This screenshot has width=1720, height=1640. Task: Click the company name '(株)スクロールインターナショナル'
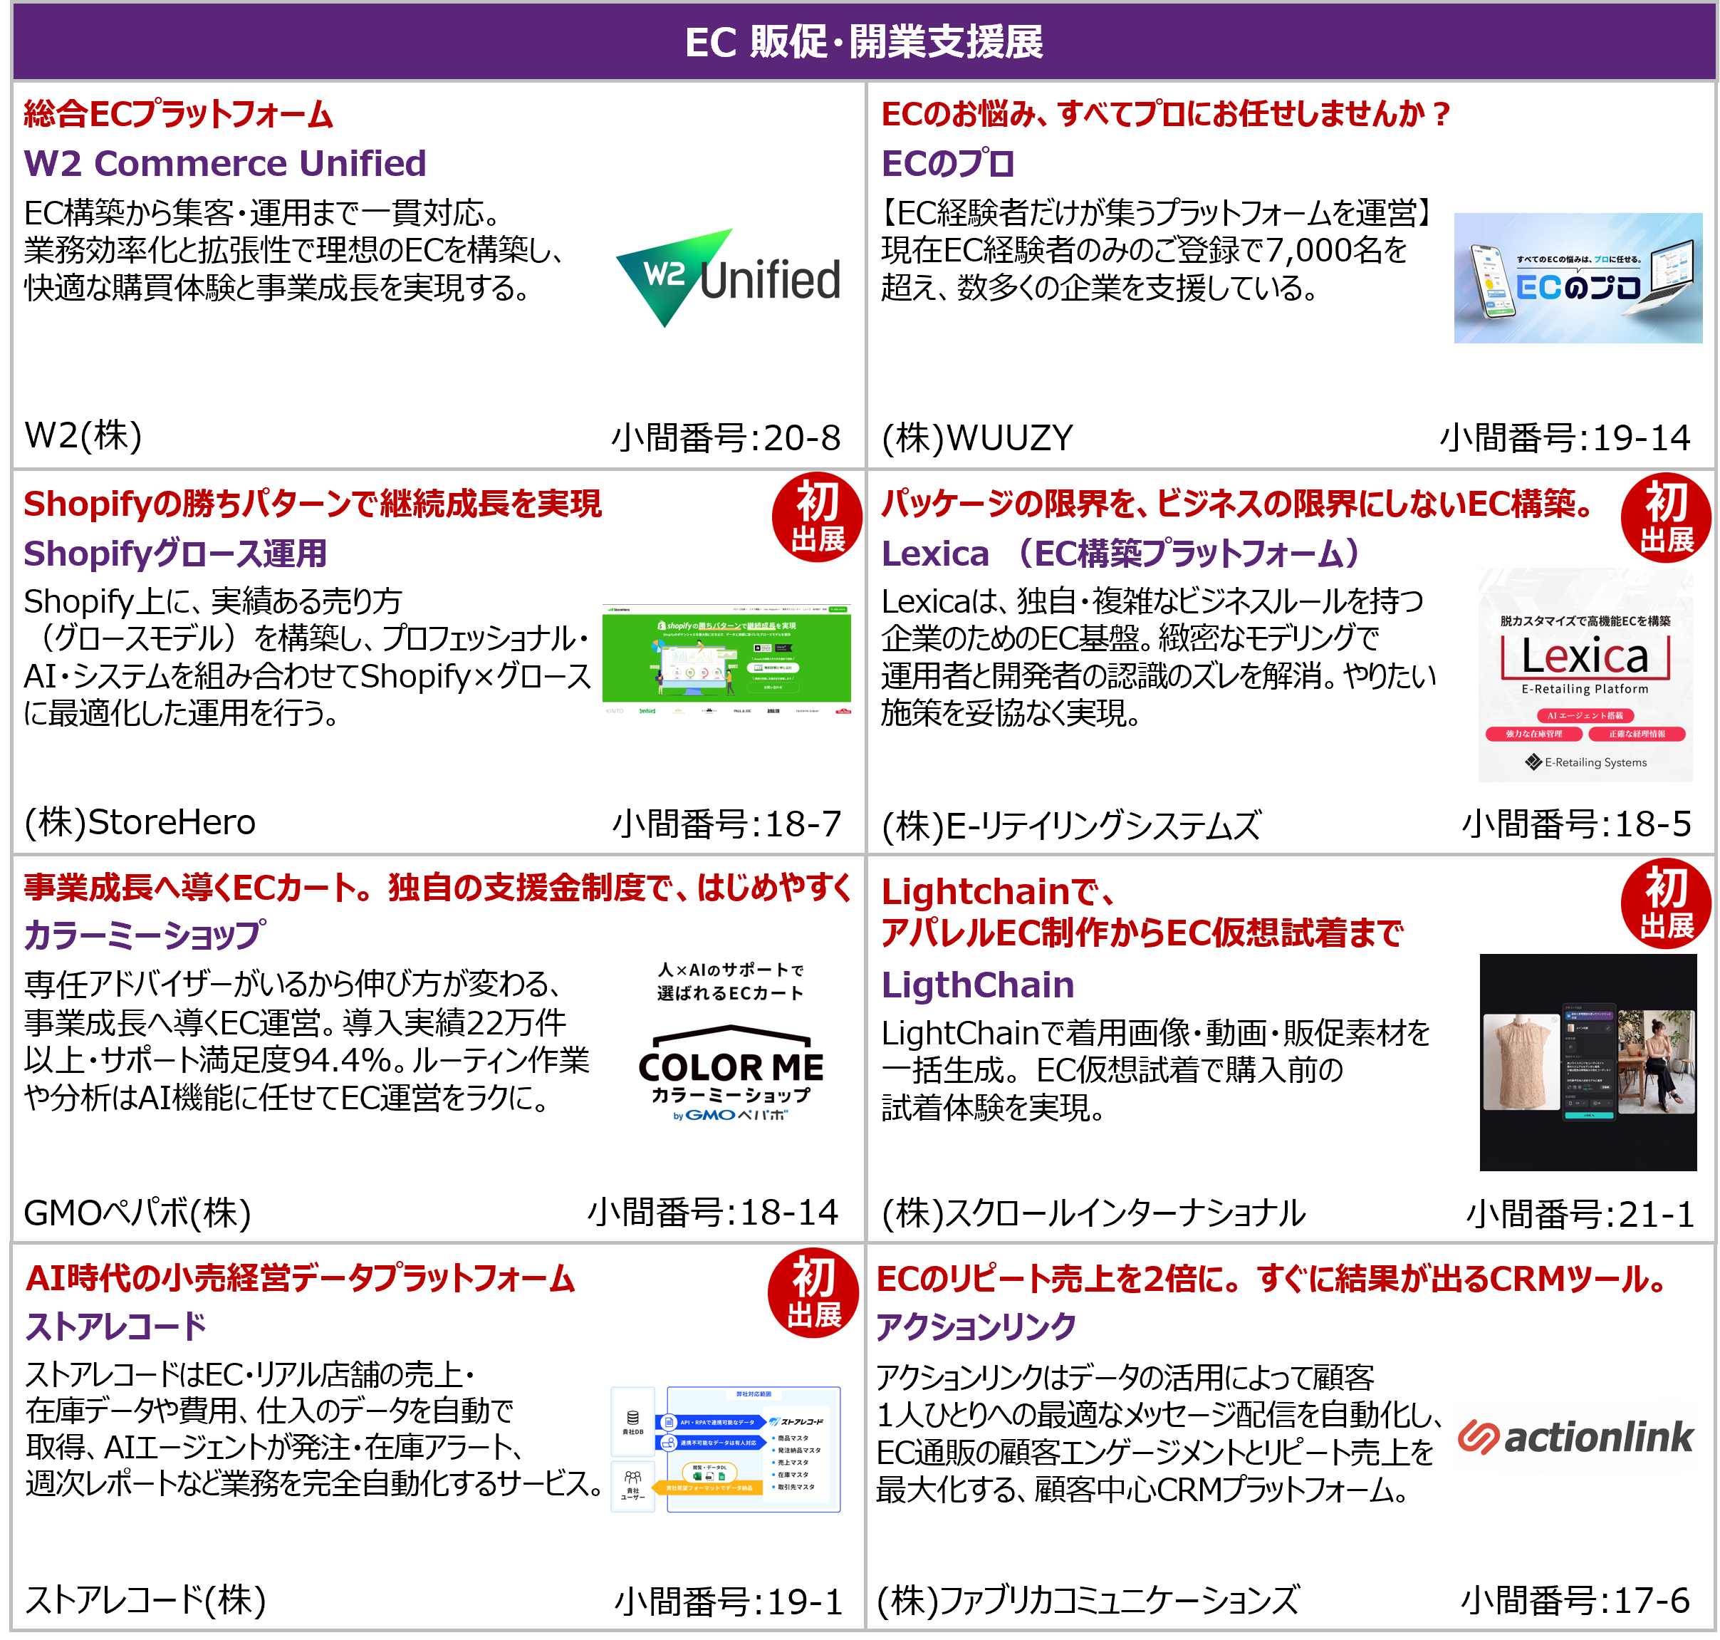click(1093, 1213)
